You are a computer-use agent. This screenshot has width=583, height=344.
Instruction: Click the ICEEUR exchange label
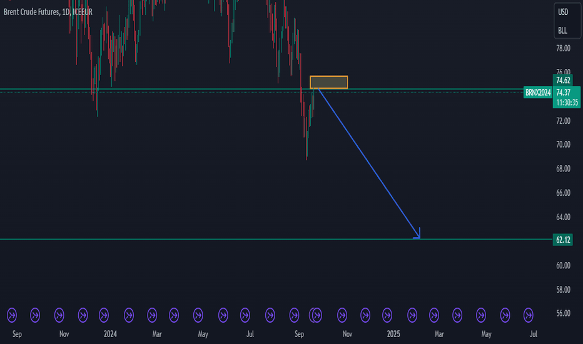pyautogui.click(x=82, y=12)
